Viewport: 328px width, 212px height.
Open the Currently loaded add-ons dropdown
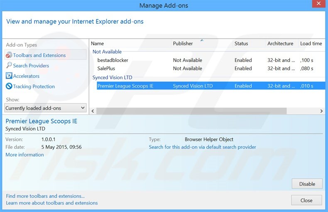(45, 108)
